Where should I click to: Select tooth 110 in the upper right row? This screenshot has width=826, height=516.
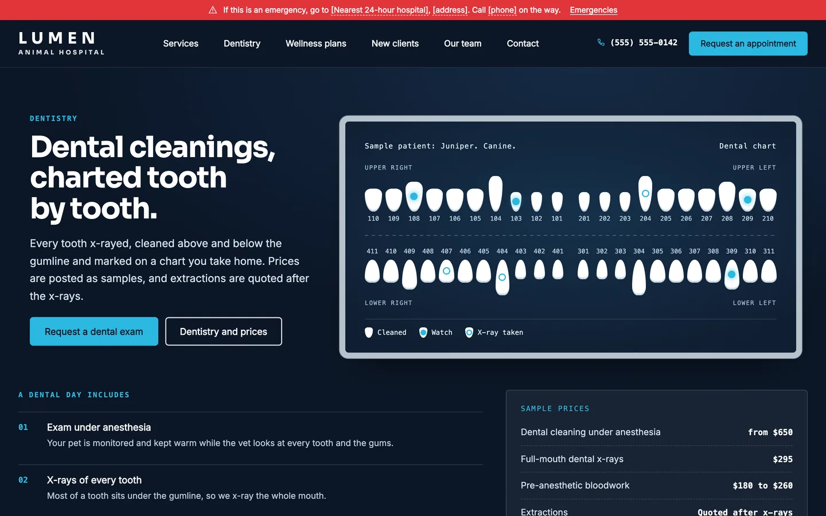373,200
